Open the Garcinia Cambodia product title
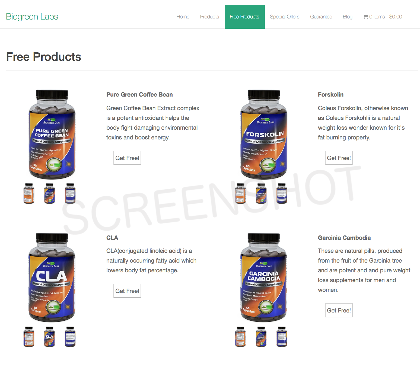This screenshot has height=370, width=420. pos(344,238)
